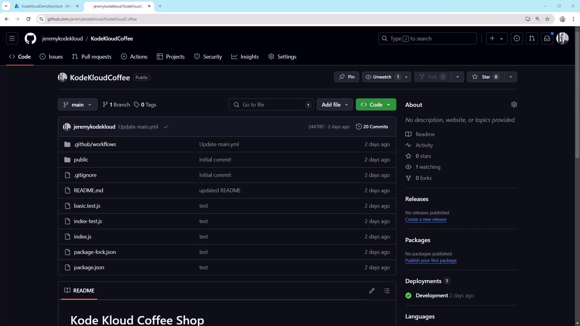Open the hamburger navigation menu
This screenshot has height=326, width=580.
tap(12, 39)
